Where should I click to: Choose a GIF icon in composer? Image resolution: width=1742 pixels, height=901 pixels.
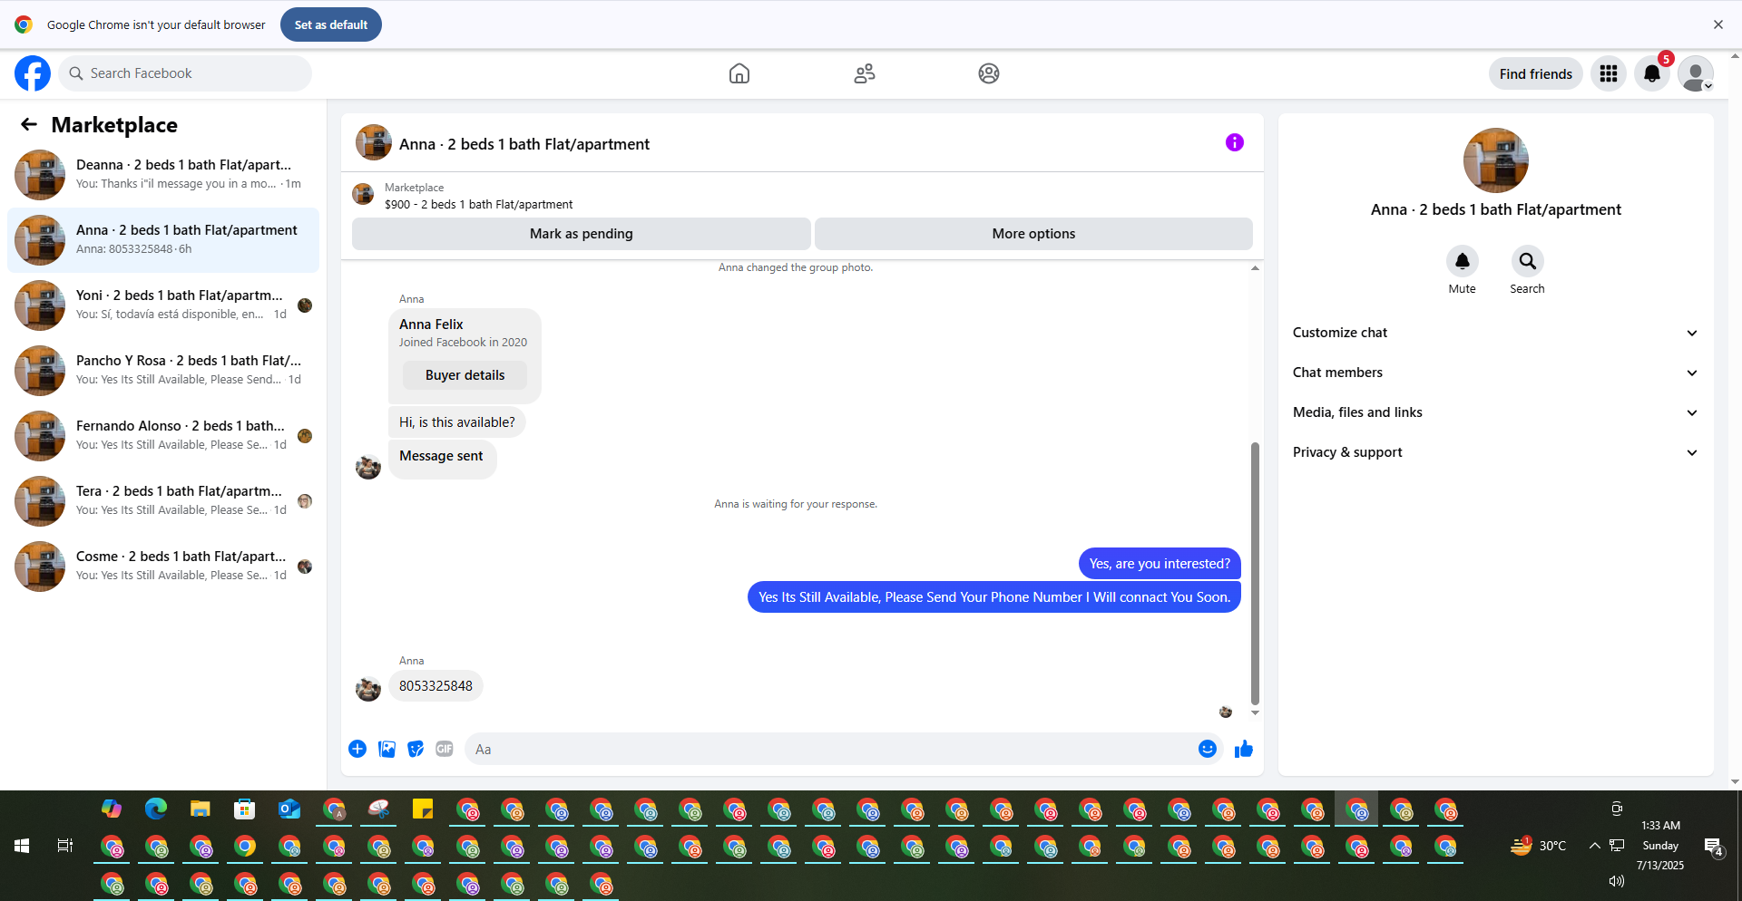coord(445,749)
